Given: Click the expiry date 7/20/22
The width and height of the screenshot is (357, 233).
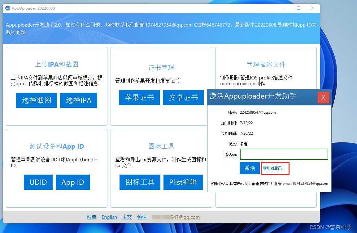Looking at the screenshot, I should pyautogui.click(x=246, y=133).
